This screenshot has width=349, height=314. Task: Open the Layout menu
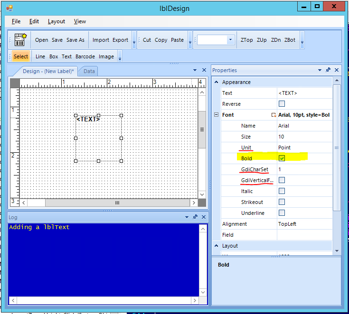(x=57, y=21)
